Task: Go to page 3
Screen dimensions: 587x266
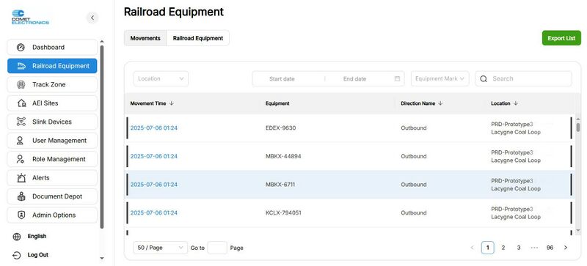Action: (519, 248)
